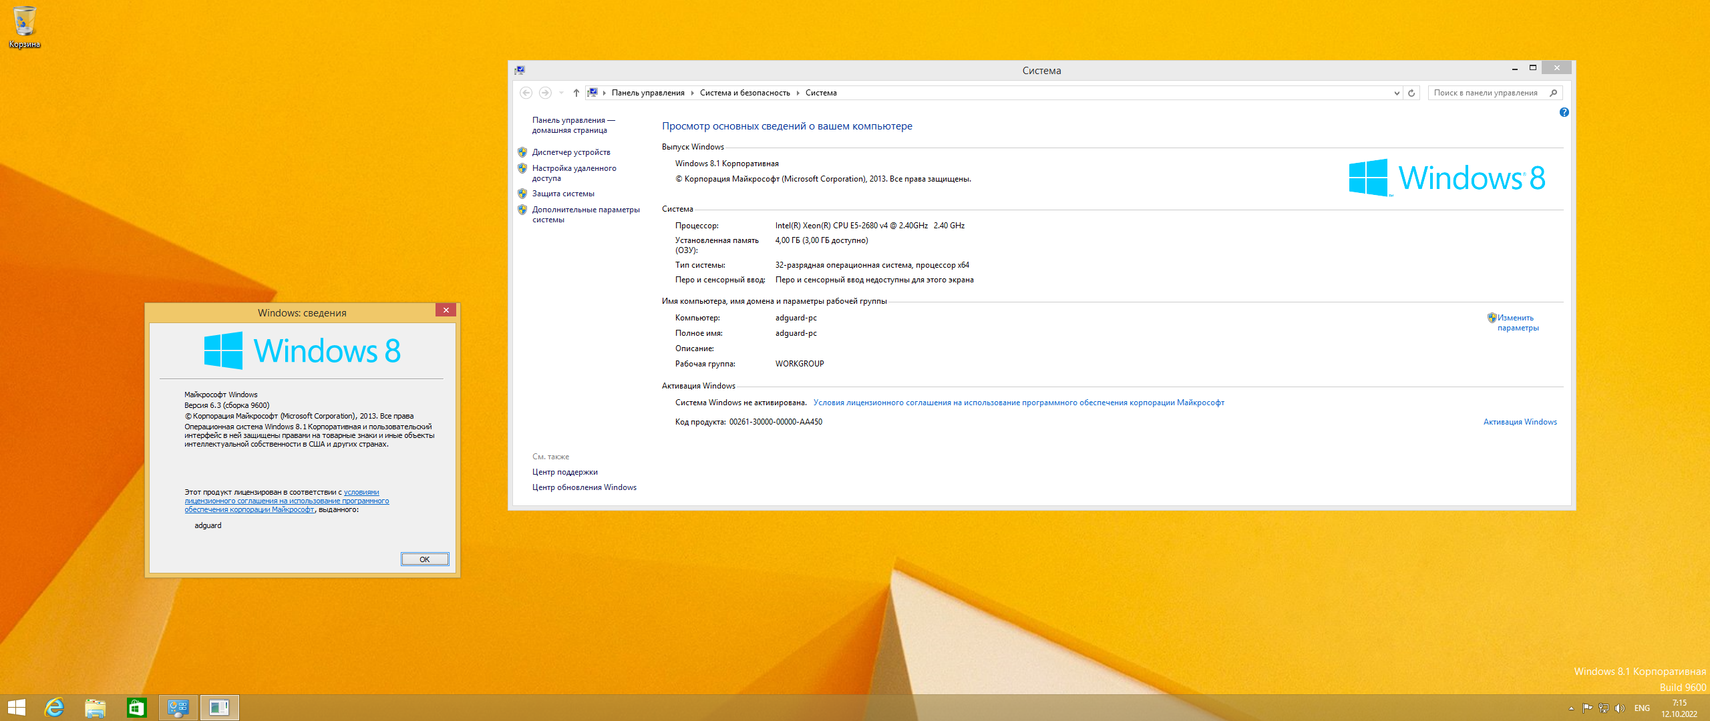Switch to Control Panel taskbar button
Image resolution: width=1710 pixels, height=721 pixels.
click(x=178, y=708)
